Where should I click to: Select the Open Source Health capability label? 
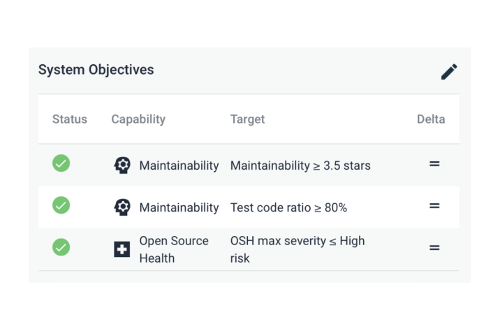coord(174,249)
